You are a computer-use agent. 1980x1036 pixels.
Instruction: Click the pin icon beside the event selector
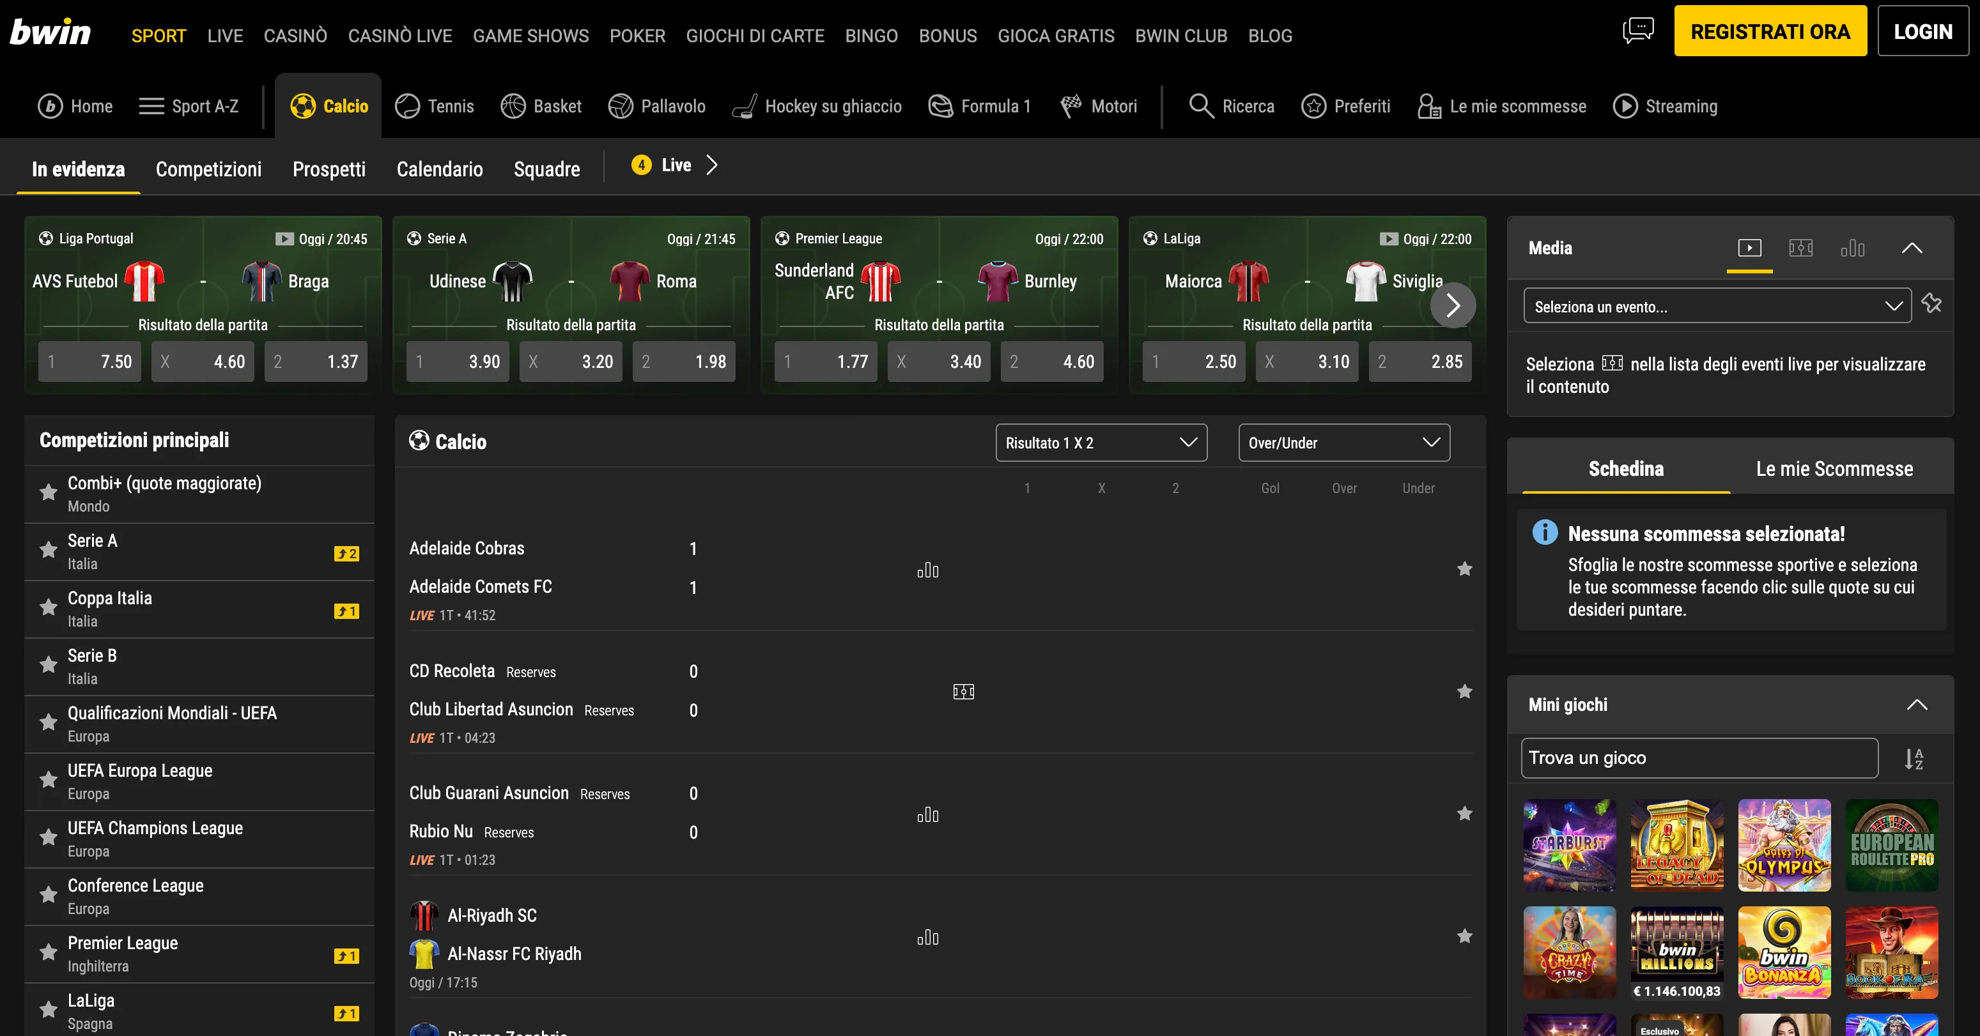(x=1931, y=304)
